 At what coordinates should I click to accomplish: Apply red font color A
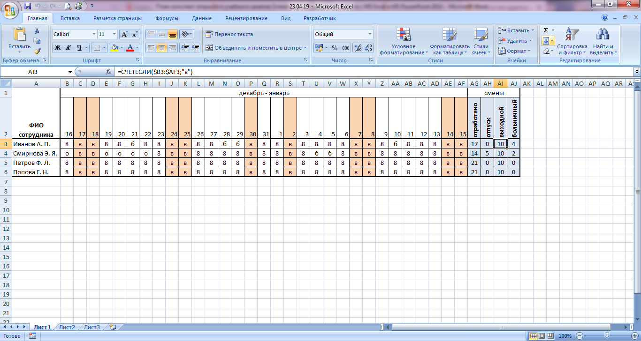130,48
